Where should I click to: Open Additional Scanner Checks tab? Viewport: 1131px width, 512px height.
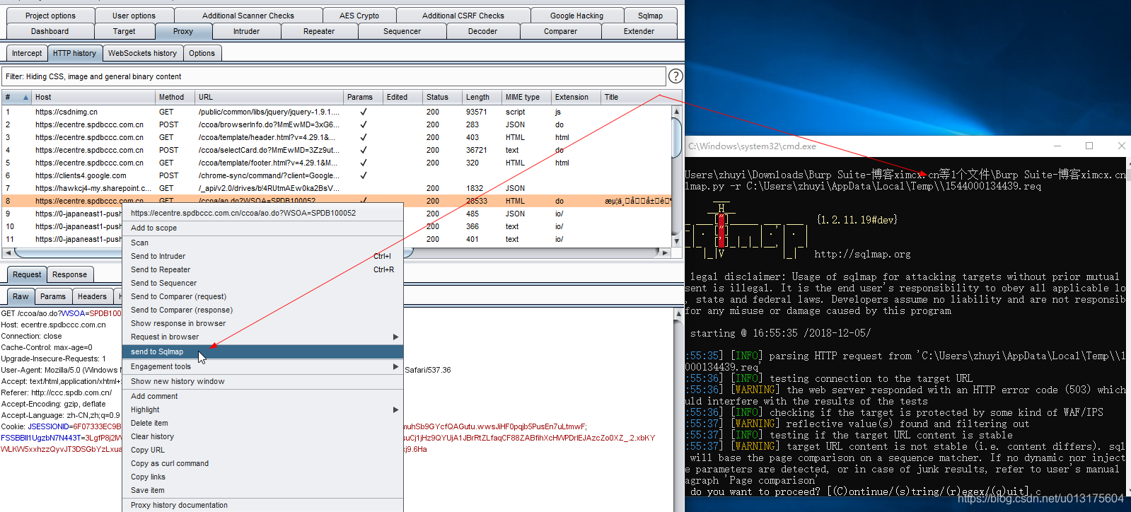[248, 16]
